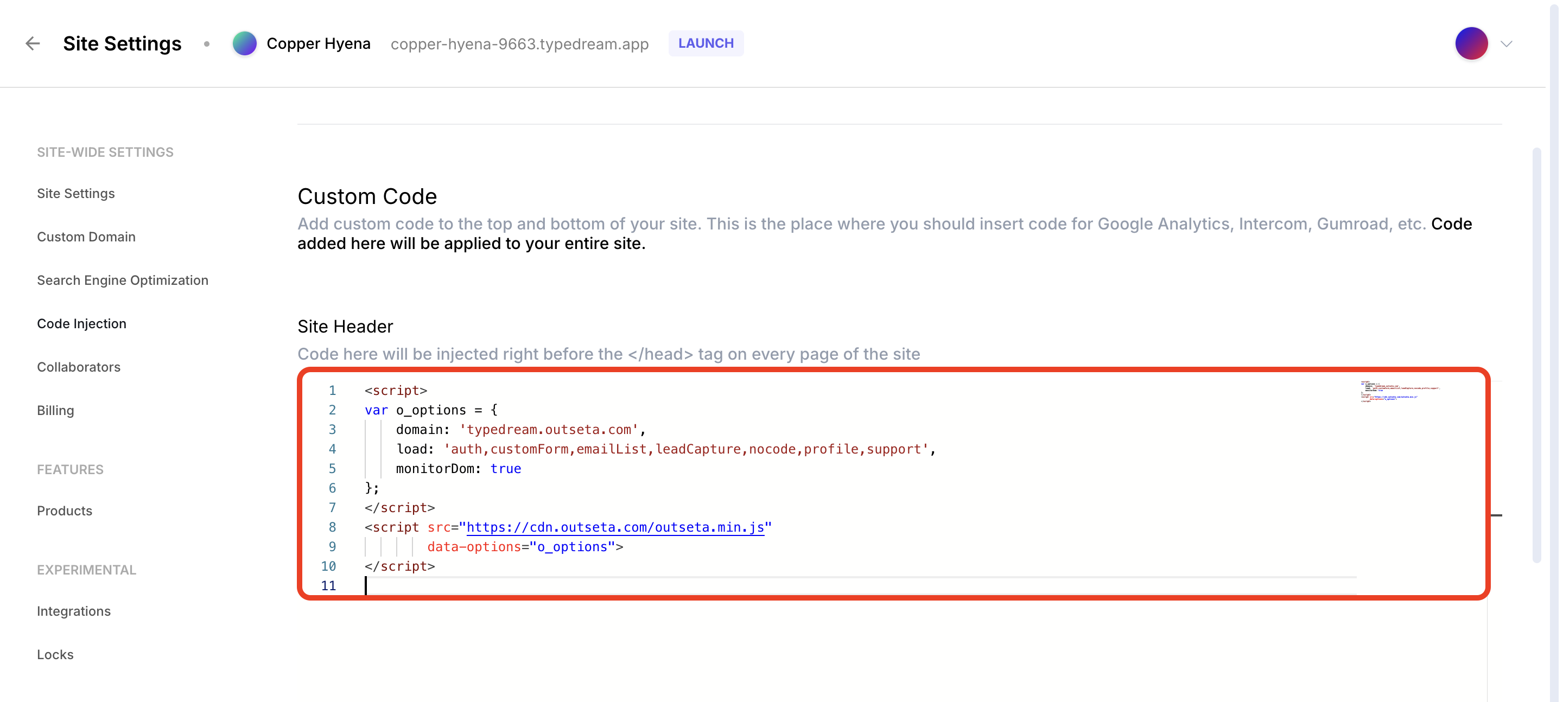Click the user avatar circle

pos(1471,44)
